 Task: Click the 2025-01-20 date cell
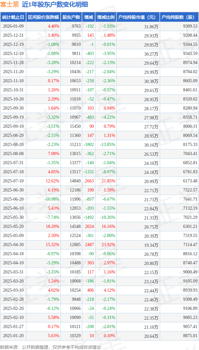[13, 336]
